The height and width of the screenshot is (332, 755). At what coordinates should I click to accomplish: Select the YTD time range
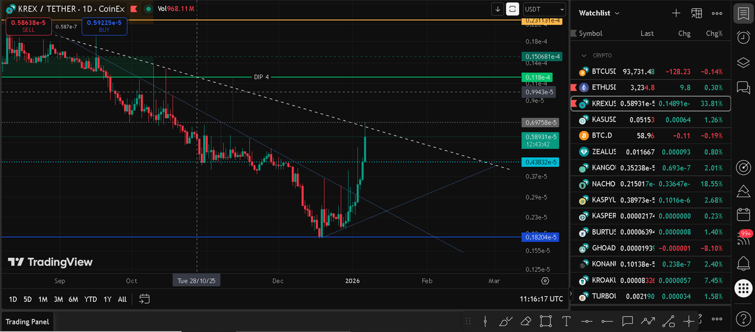tap(91, 299)
